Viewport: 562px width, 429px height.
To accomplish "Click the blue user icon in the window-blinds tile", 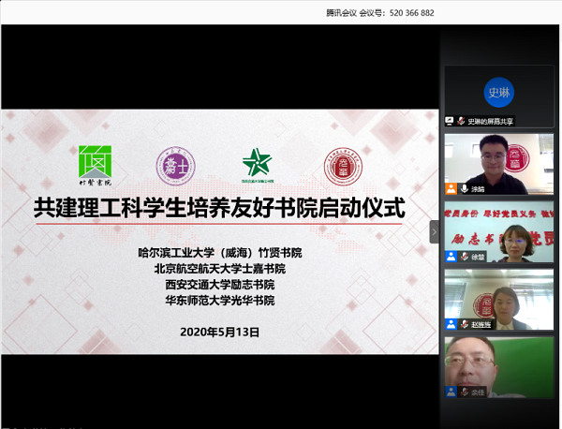I will [x=451, y=324].
